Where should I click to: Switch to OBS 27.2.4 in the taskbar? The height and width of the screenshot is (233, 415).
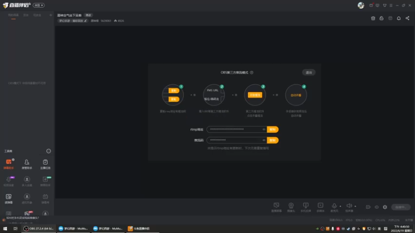pyautogui.click(x=38, y=228)
